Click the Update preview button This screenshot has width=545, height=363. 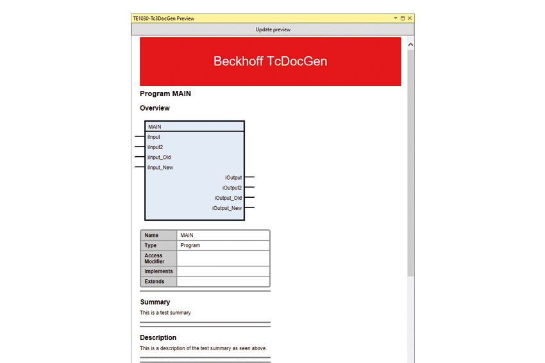pyautogui.click(x=273, y=29)
